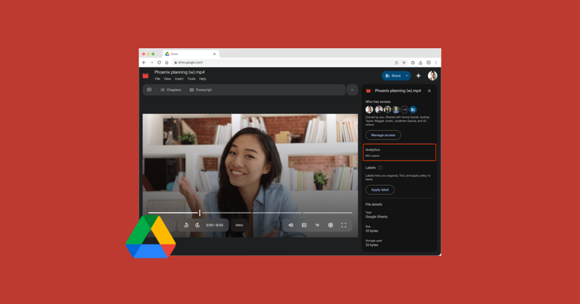Open the Transcript panel

click(200, 89)
